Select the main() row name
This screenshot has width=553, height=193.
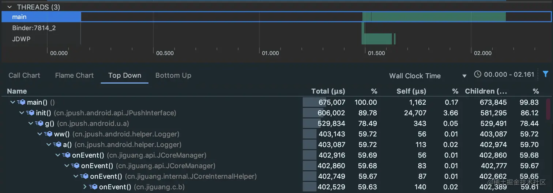[37, 103]
